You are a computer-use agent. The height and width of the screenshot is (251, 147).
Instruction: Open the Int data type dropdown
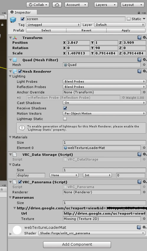pyautogui.click(x=97, y=175)
